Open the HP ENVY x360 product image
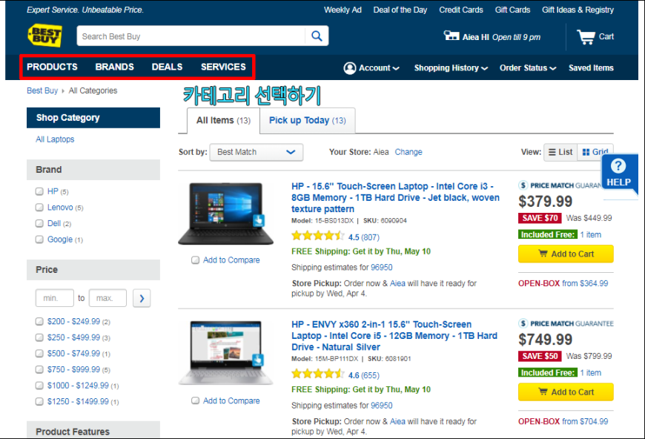The width and height of the screenshot is (645, 439). 226,353
